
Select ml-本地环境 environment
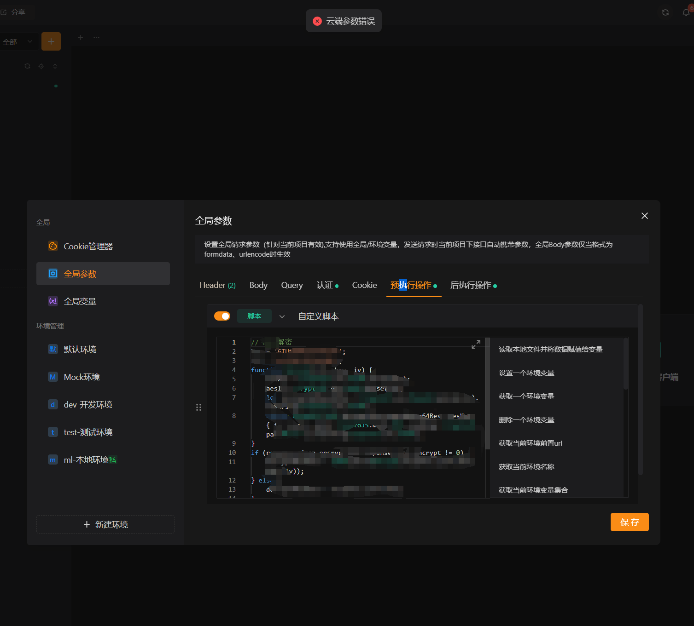point(103,459)
